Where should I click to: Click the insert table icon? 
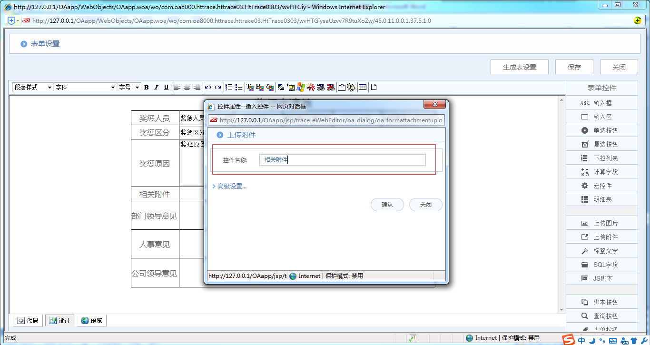pos(363,88)
